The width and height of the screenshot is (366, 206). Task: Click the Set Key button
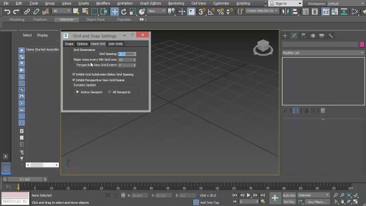point(289,201)
